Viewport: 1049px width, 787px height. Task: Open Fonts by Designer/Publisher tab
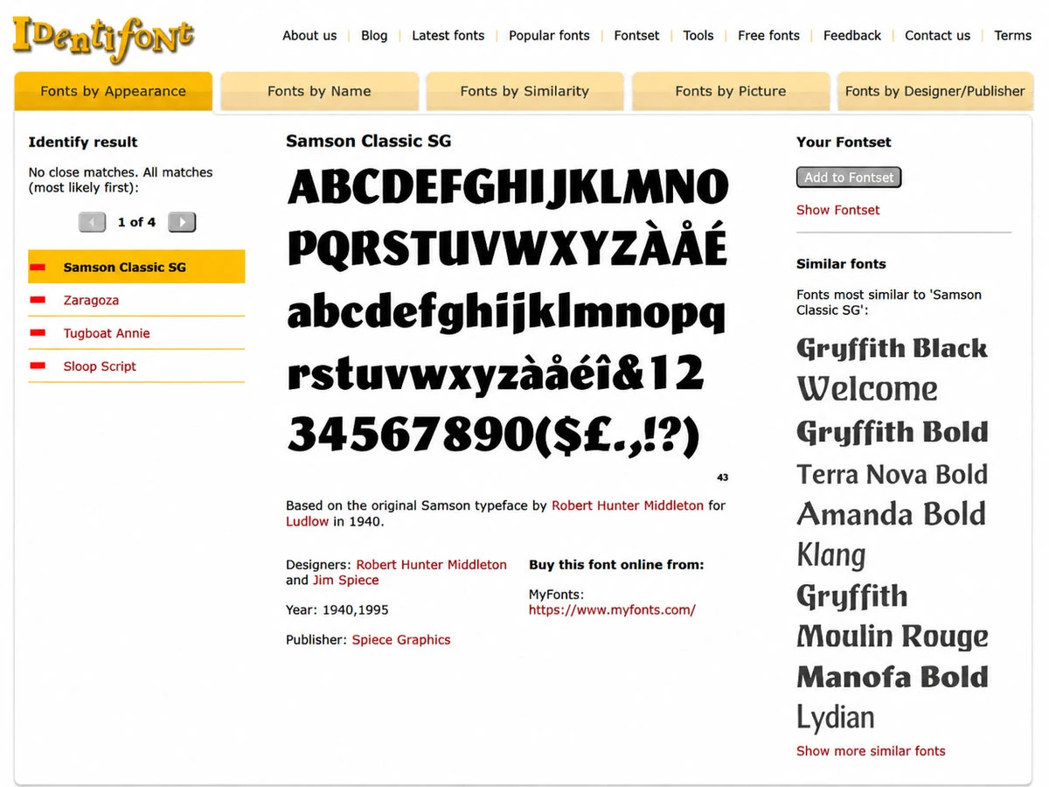point(935,91)
